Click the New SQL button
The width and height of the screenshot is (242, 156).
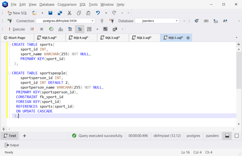17,13
